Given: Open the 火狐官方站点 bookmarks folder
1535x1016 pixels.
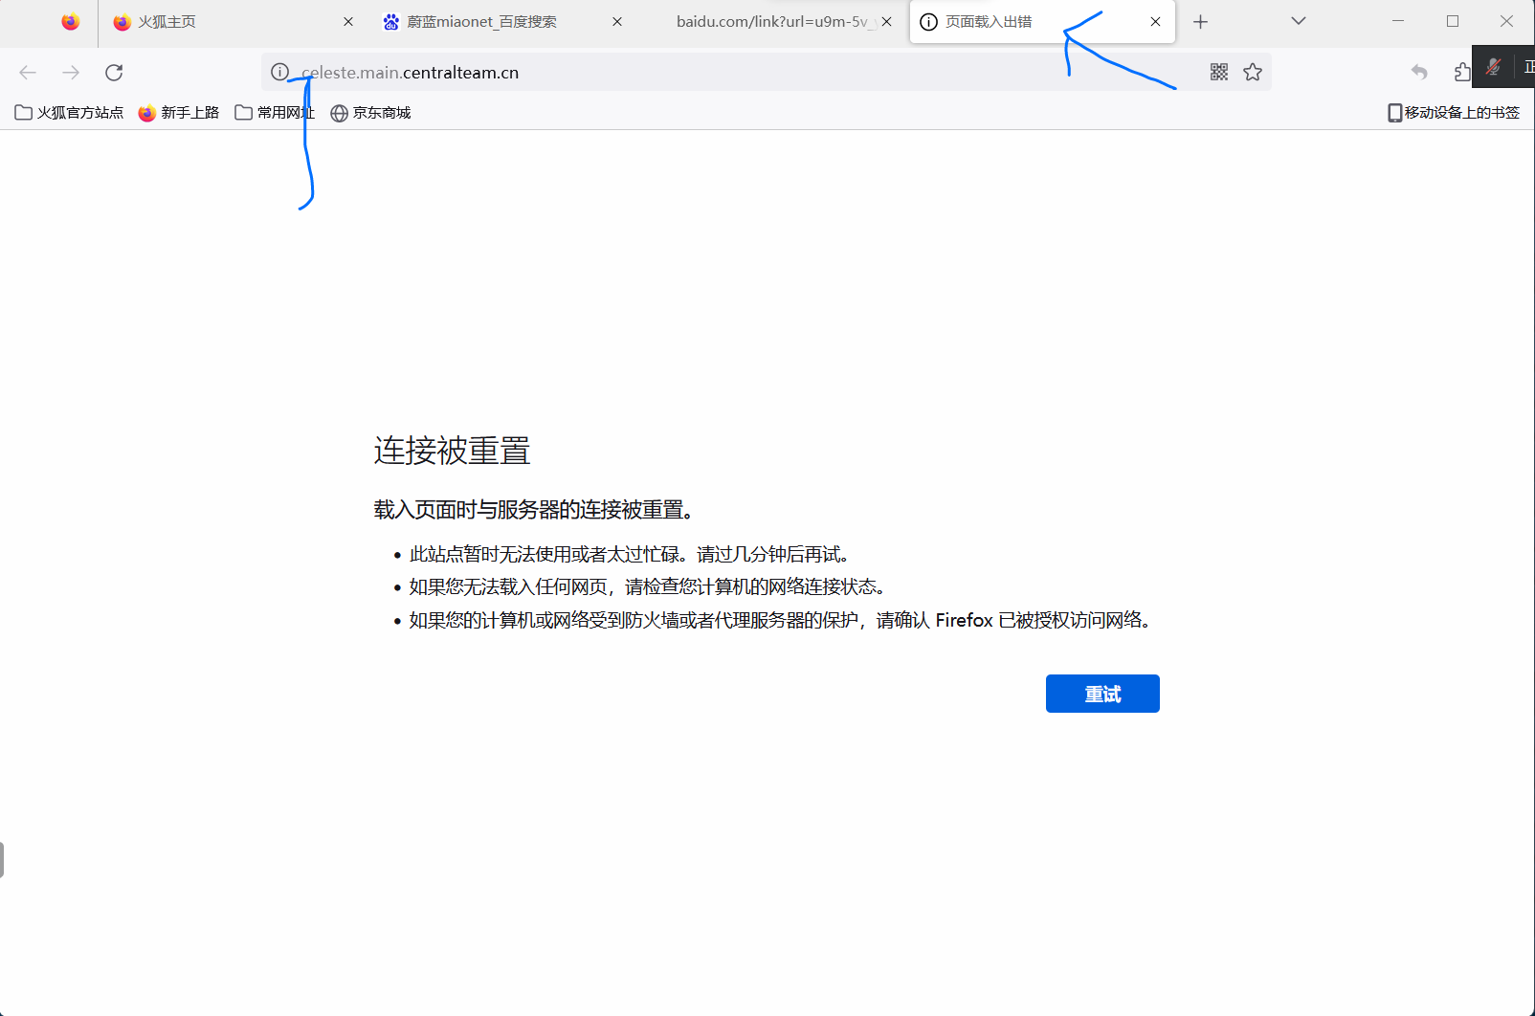Looking at the screenshot, I should click(70, 113).
